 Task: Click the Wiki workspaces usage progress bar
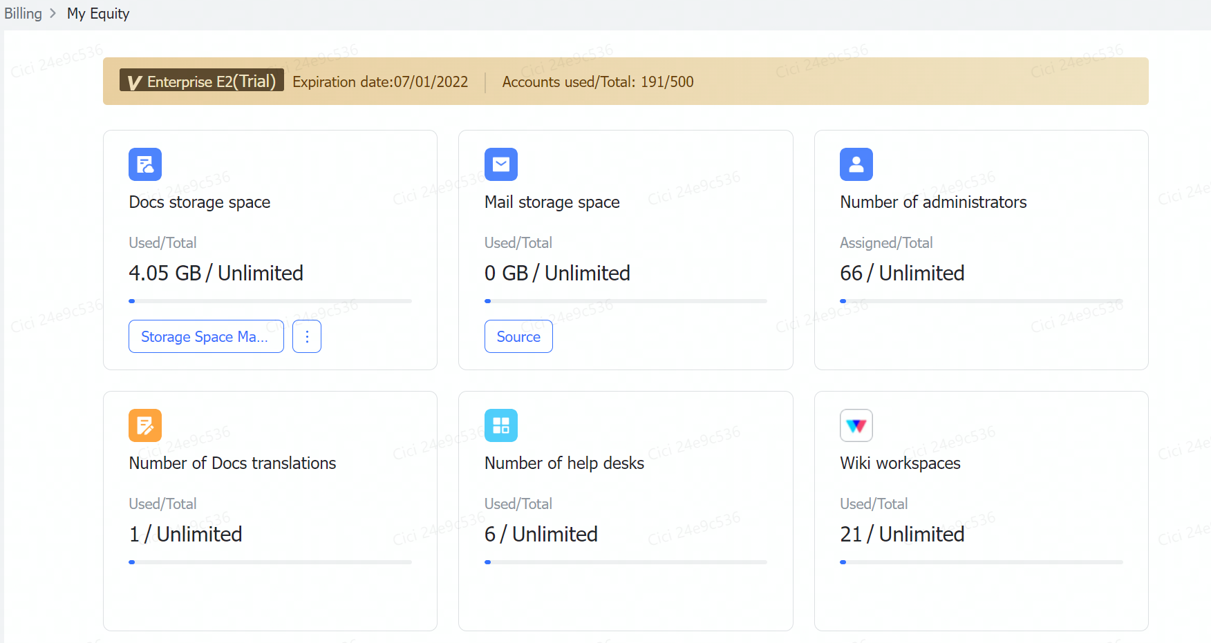981,562
